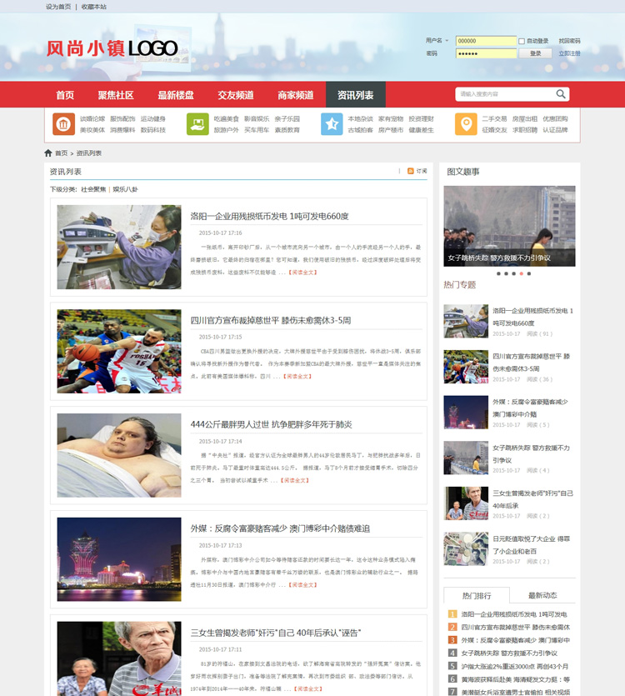Click 阅读全文 for the basketball article
The height and width of the screenshot is (696, 625).
(297, 377)
